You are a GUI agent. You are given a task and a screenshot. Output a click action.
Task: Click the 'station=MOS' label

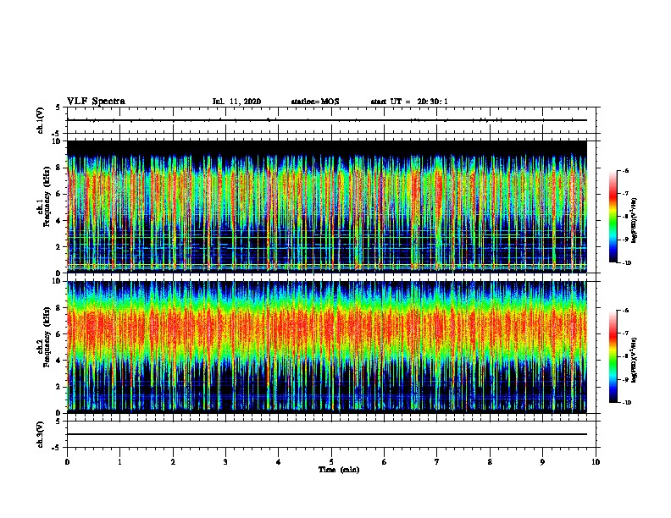pos(315,102)
